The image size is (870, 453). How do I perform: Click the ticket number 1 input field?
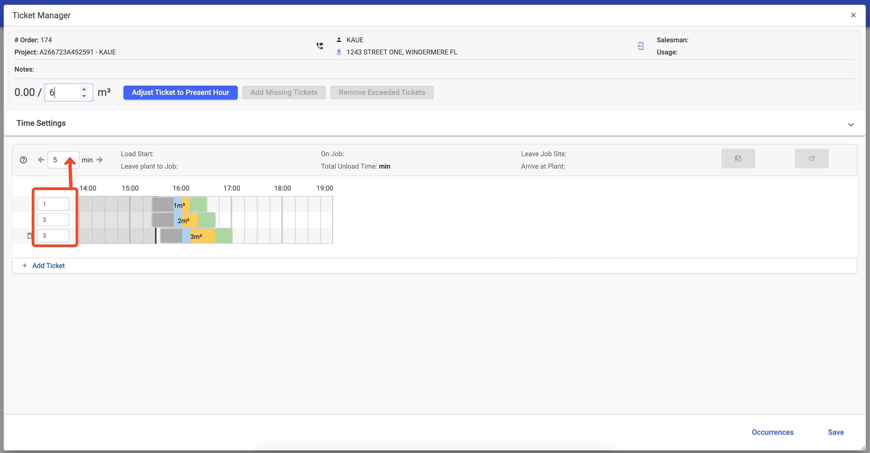(53, 204)
